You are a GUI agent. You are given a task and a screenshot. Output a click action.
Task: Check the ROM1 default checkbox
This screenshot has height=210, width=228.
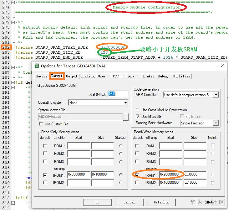[x=45, y=146]
